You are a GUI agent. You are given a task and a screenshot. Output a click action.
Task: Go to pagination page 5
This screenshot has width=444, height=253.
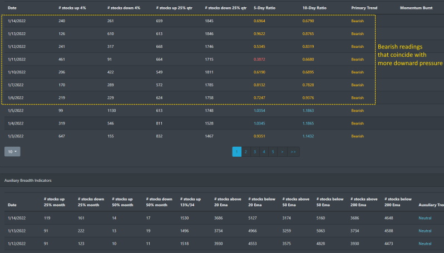coord(273,152)
